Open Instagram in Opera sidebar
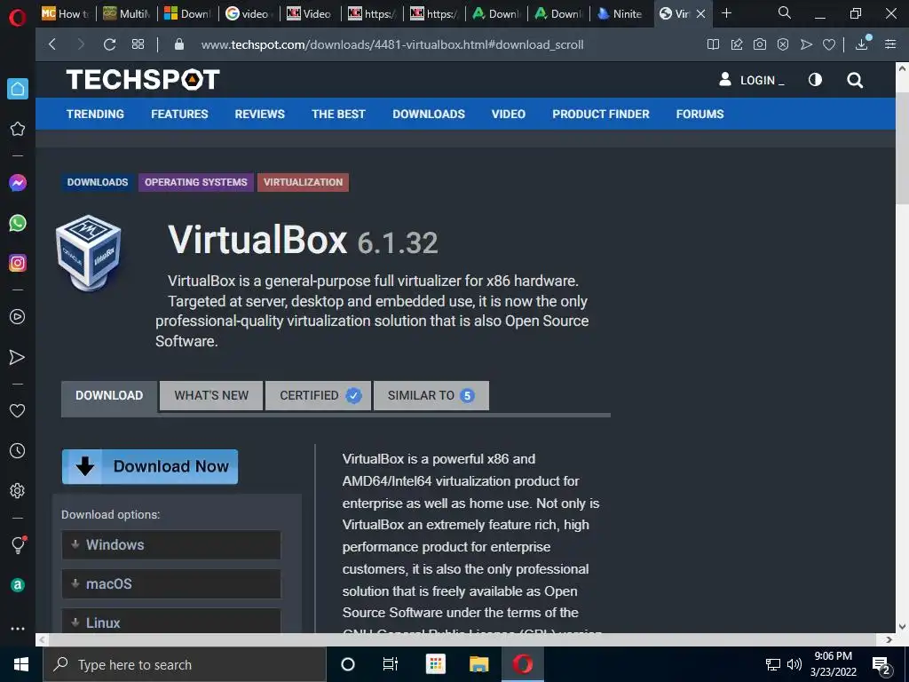The width and height of the screenshot is (909, 682). [18, 263]
